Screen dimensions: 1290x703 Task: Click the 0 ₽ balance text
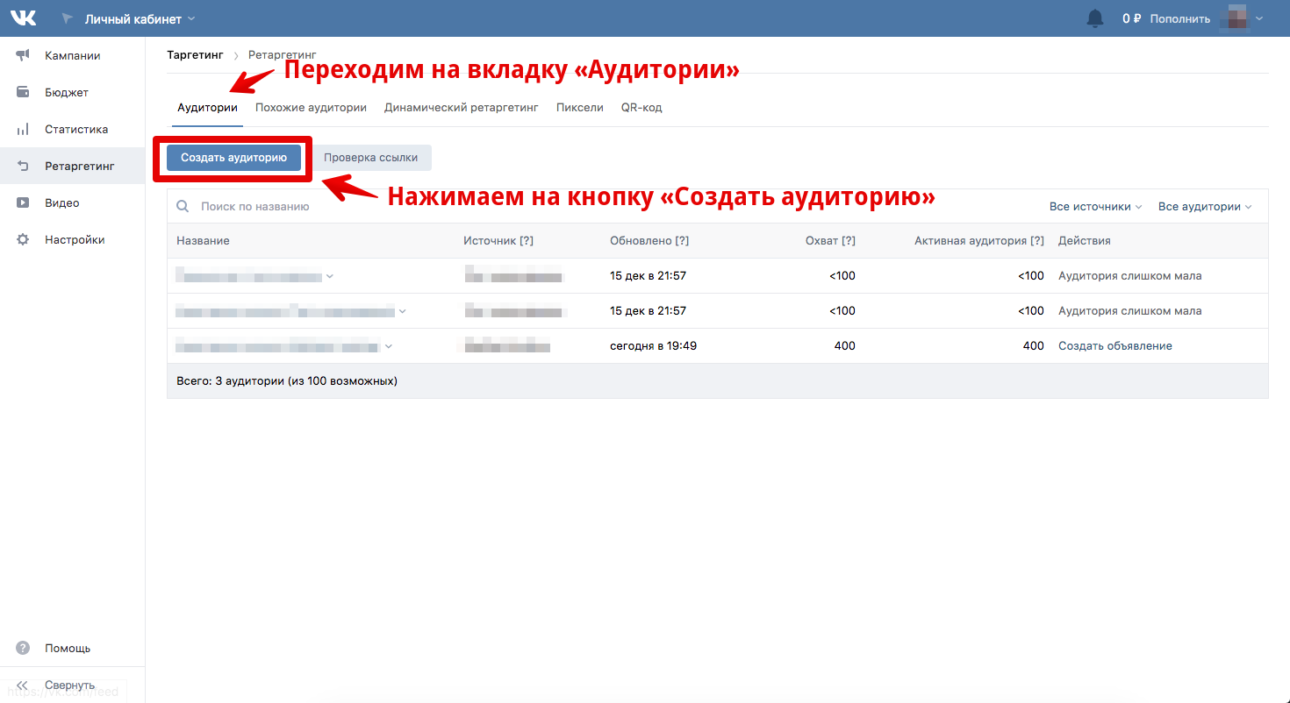1131,18
